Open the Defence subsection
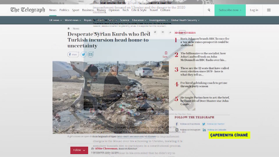Image resolution: width=279 pixels, height=157 pixels. click(x=112, y=20)
